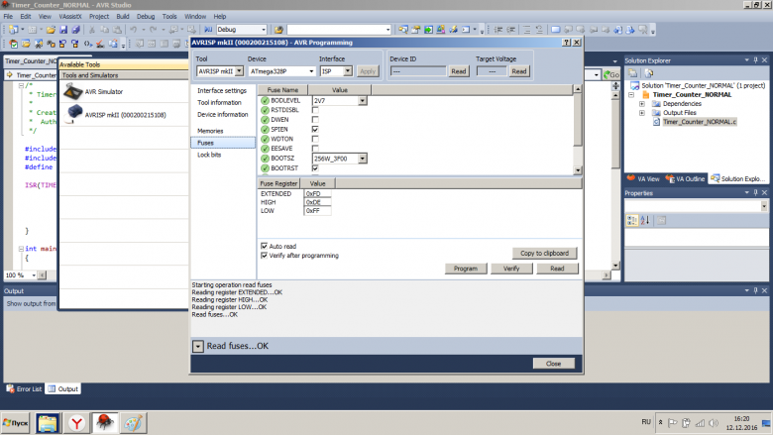Open the file explorer from the taskbar
Image resolution: width=773 pixels, height=435 pixels.
point(48,423)
